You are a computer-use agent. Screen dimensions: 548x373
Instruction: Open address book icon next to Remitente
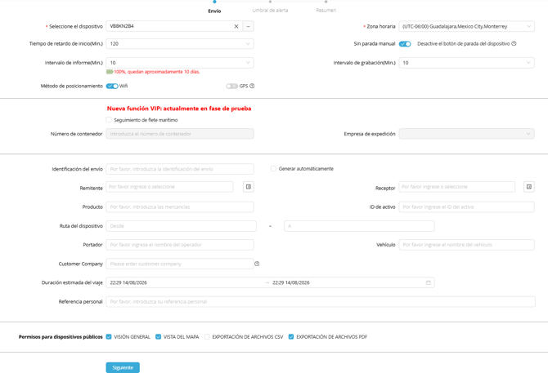coord(249,187)
